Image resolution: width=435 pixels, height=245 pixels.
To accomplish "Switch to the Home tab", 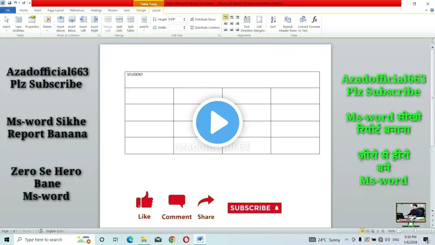I will [23, 10].
